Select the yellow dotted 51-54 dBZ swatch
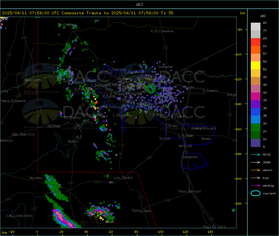This screenshot has width=279, height=236. click(255, 65)
